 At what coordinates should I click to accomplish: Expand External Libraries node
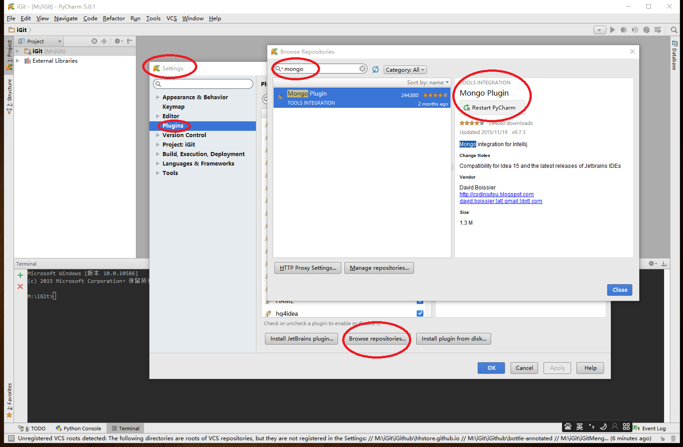tap(18, 61)
